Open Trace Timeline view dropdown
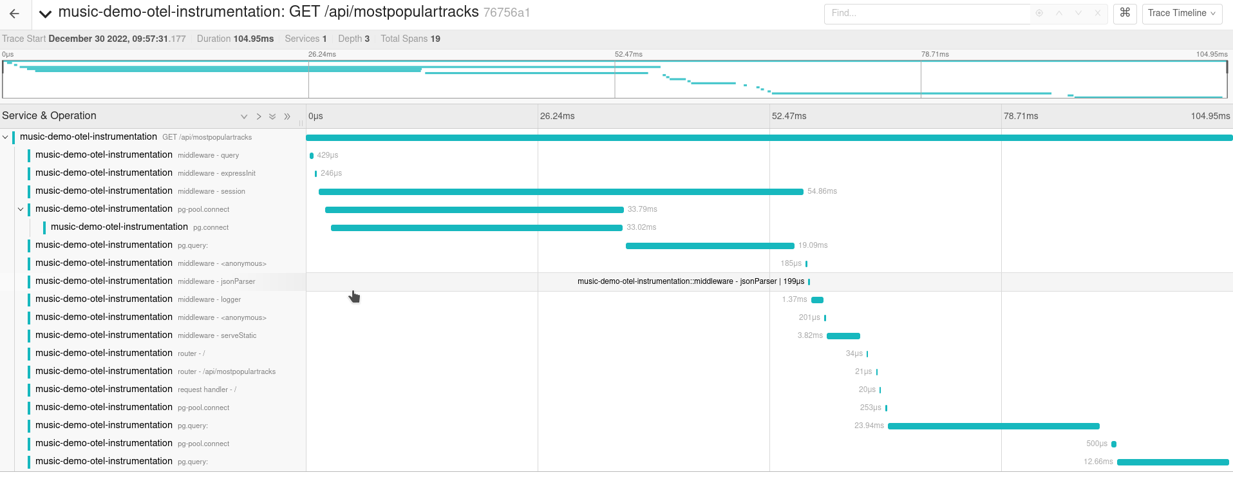 coord(1181,13)
